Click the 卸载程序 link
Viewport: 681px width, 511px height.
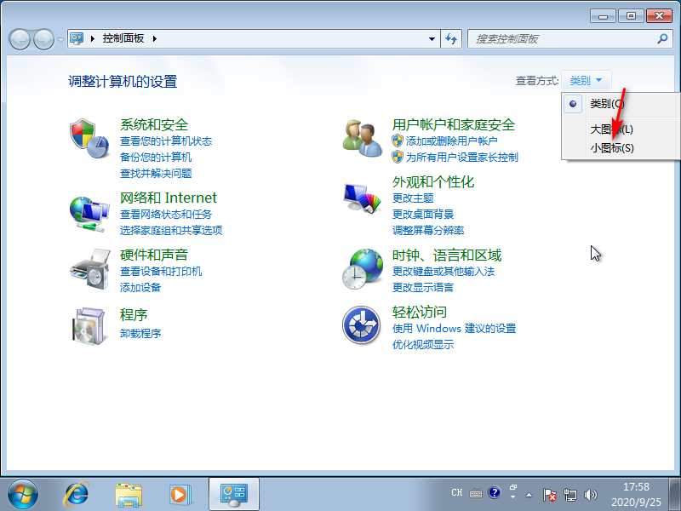coord(140,333)
